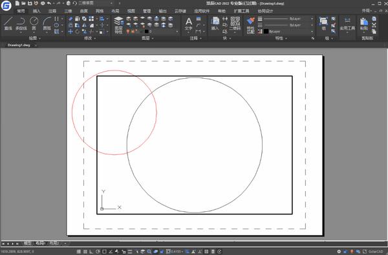
Task: Switch to the Home (常用) ribbon tab
Action: click(x=21, y=11)
